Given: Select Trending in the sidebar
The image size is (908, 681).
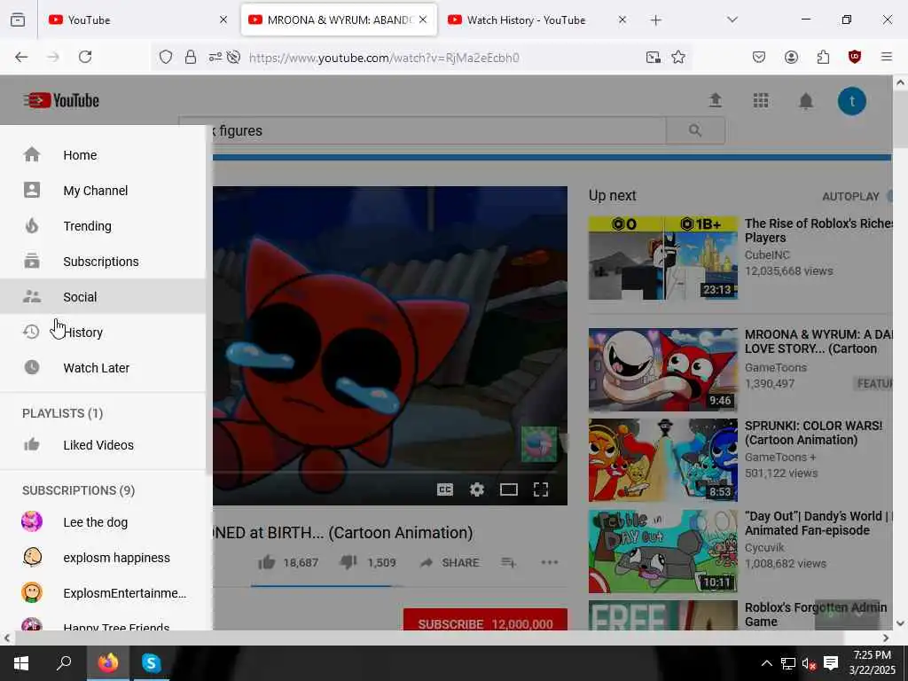Looking at the screenshot, I should (x=103, y=226).
